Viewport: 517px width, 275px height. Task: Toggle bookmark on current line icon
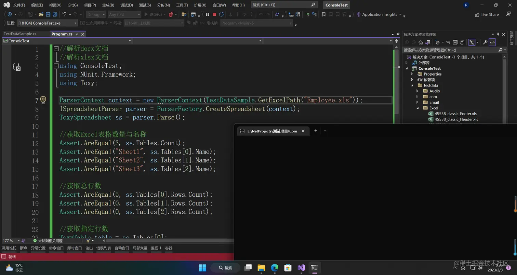(324, 14)
